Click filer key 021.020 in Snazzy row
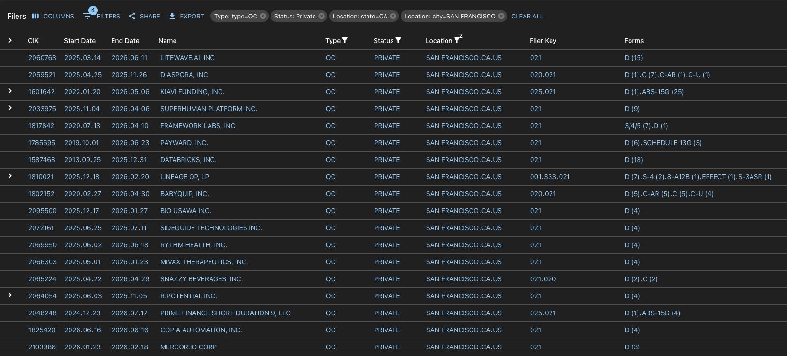This screenshot has height=356, width=787. pos(543,279)
